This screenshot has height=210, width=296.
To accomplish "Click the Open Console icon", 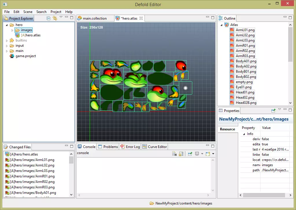I will pyautogui.click(x=208, y=154).
